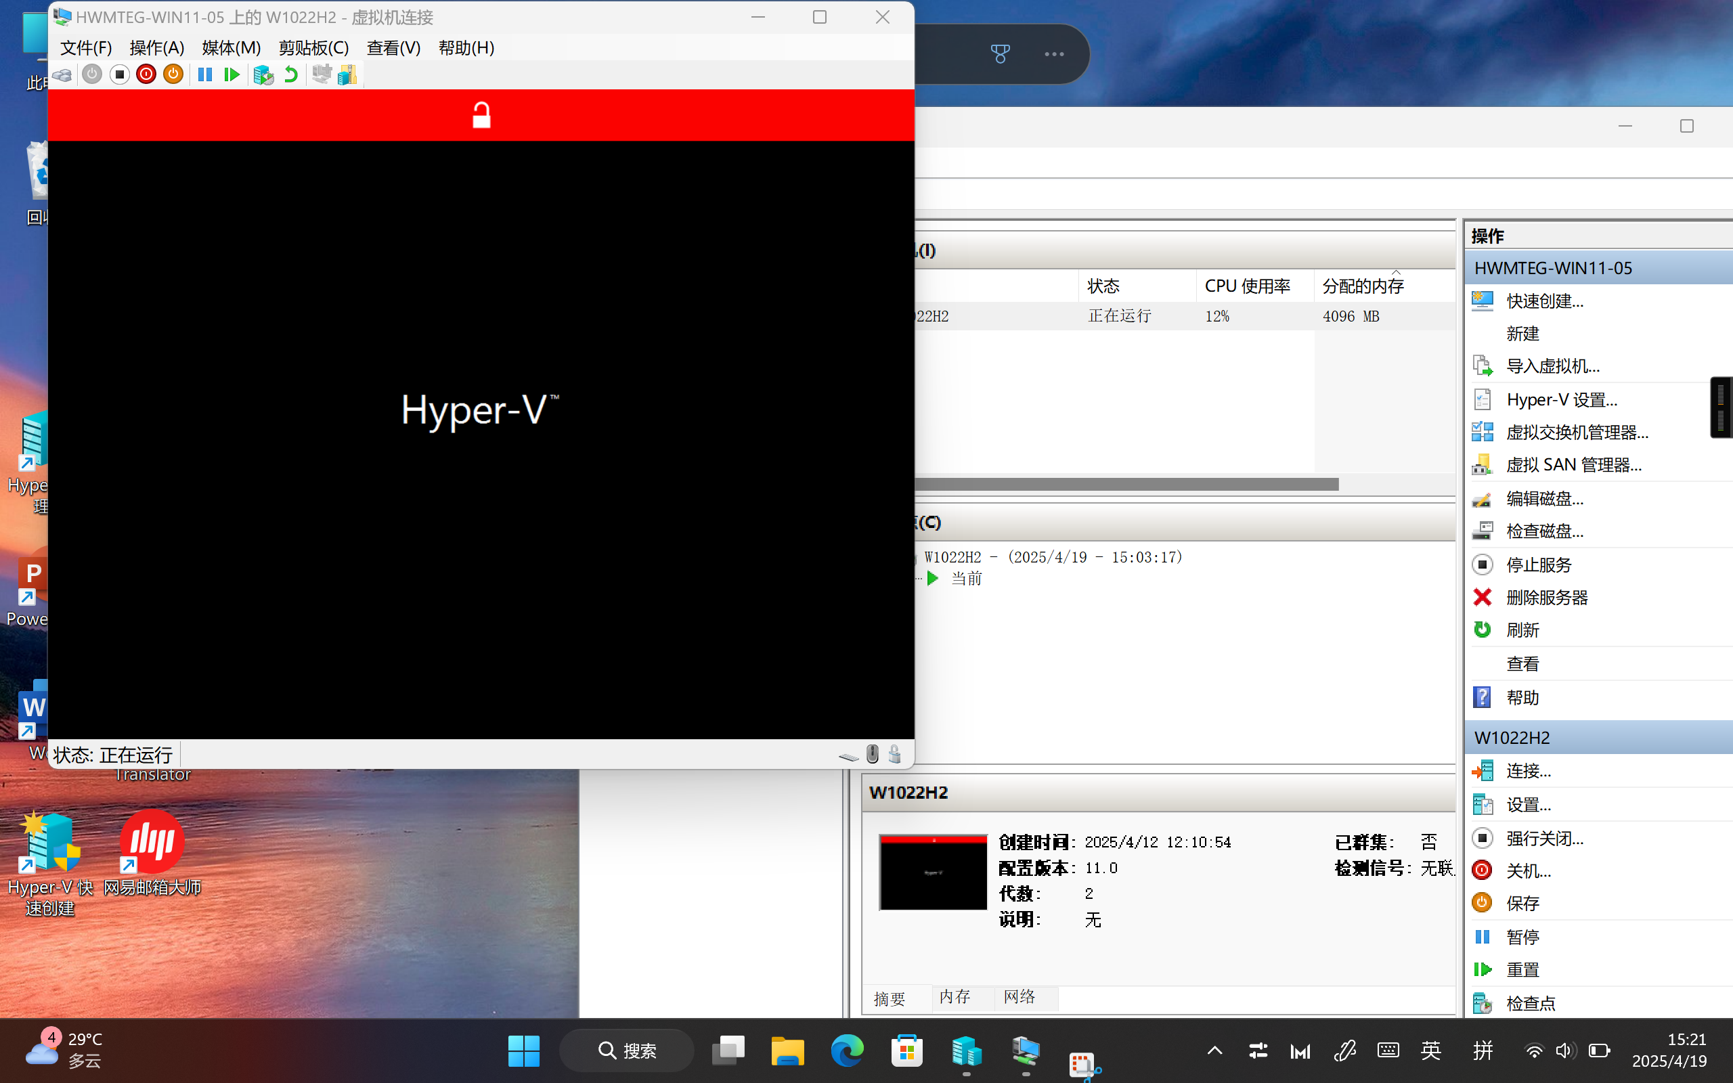Click the W1022H2 preview thumbnail
The height and width of the screenshot is (1083, 1733).
pos(933,872)
